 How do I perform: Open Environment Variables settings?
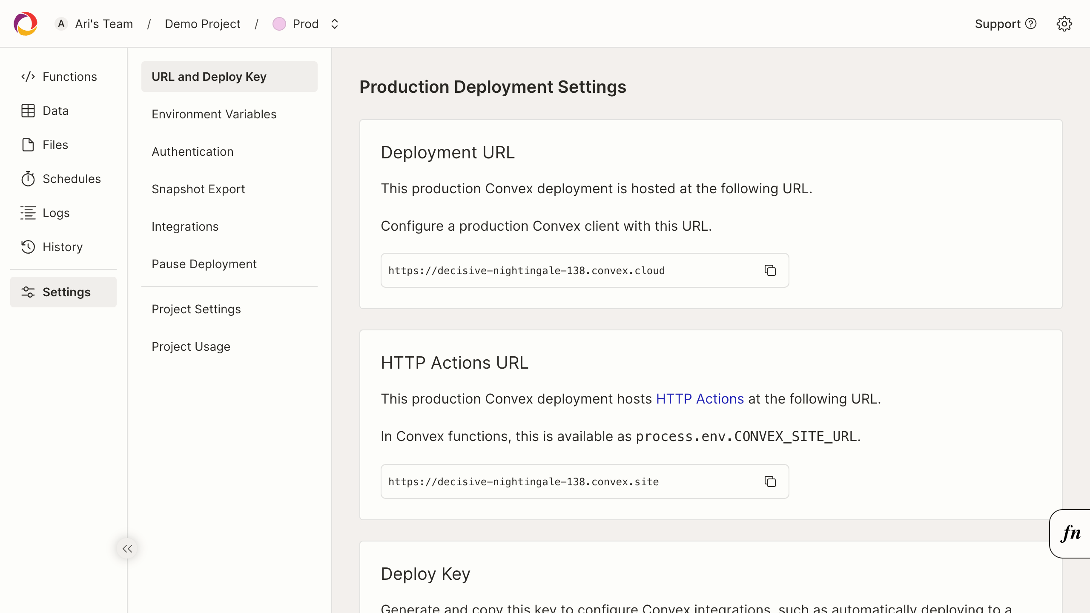point(229,114)
